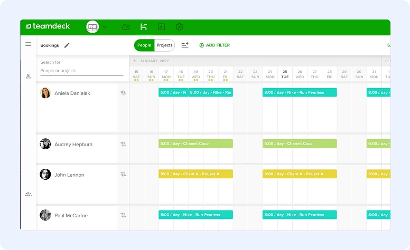Image resolution: width=410 pixels, height=250 pixels.
Task: Open the reports chart icon
Action: pos(162,27)
